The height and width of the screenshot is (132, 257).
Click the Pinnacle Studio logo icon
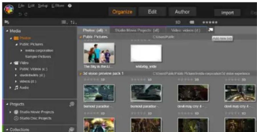pyautogui.click(x=9, y=9)
